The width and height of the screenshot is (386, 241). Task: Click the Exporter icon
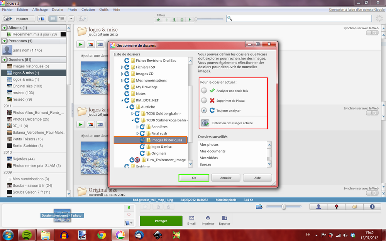click(x=225, y=220)
